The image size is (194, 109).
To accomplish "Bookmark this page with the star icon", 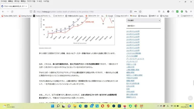I will click(x=140, y=12).
